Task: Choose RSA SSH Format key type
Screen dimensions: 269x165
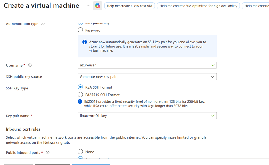Action: click(80, 87)
